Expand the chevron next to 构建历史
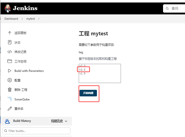The image size is (185, 137). coord(66,121)
